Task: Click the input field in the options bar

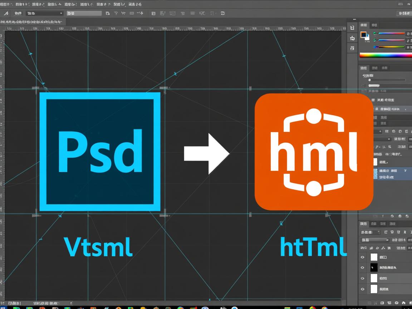Action: click(84, 13)
